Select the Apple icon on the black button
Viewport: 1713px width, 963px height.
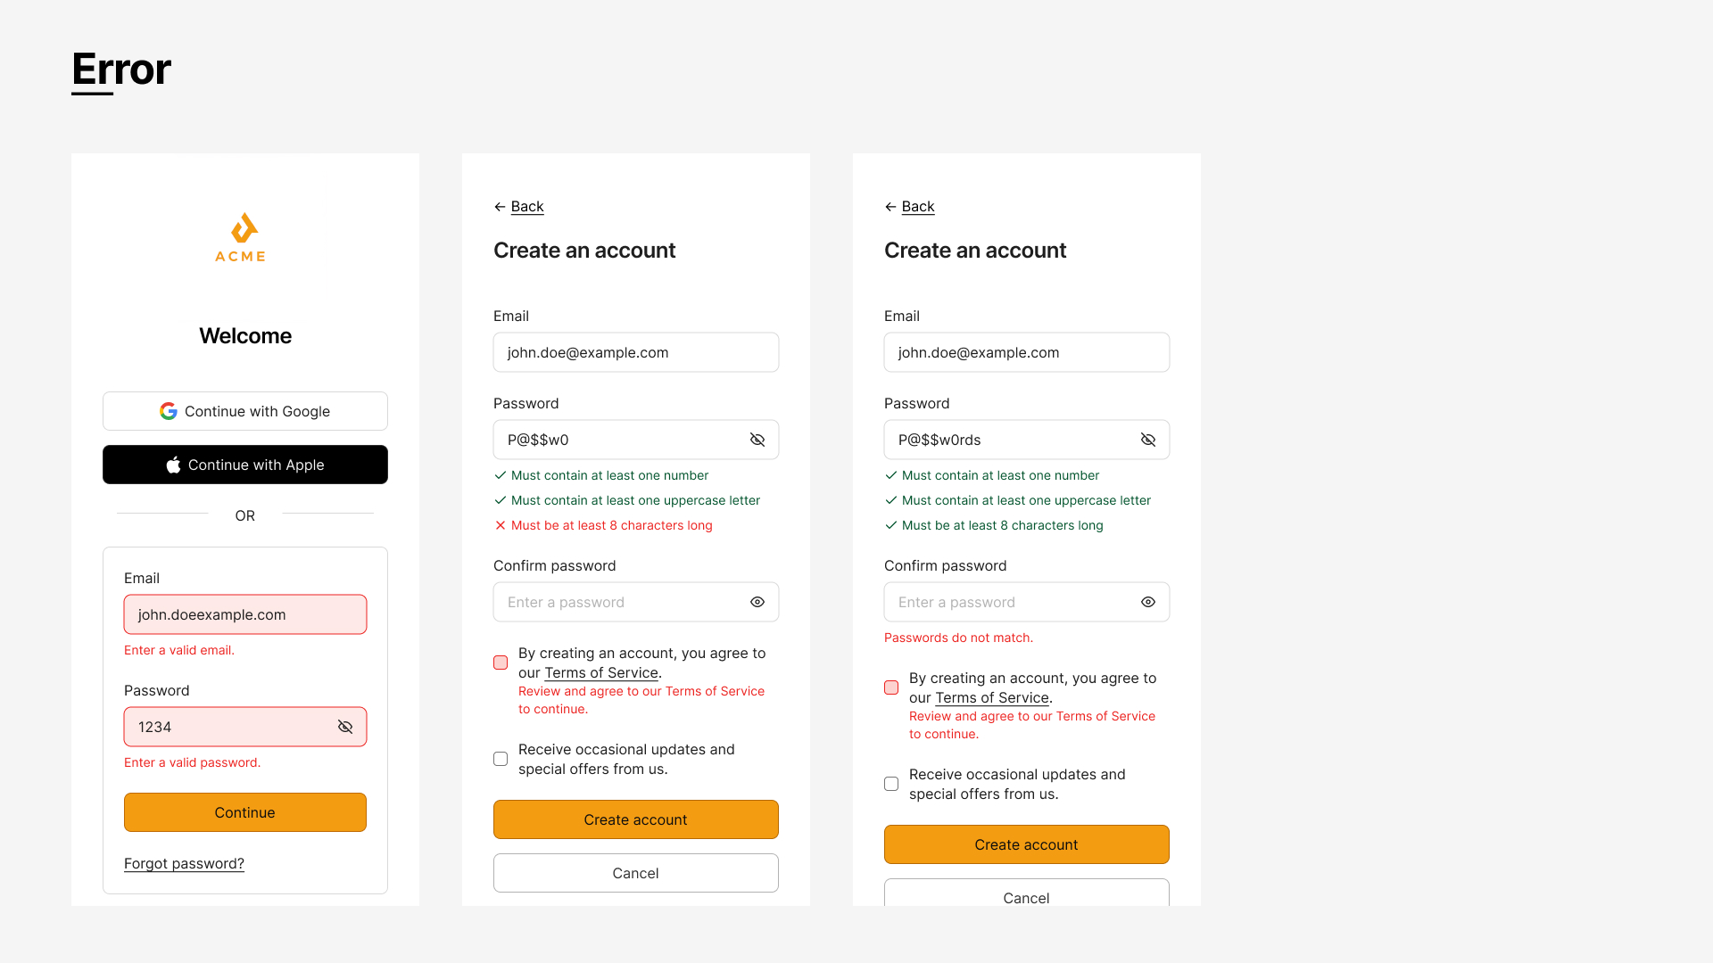click(173, 464)
